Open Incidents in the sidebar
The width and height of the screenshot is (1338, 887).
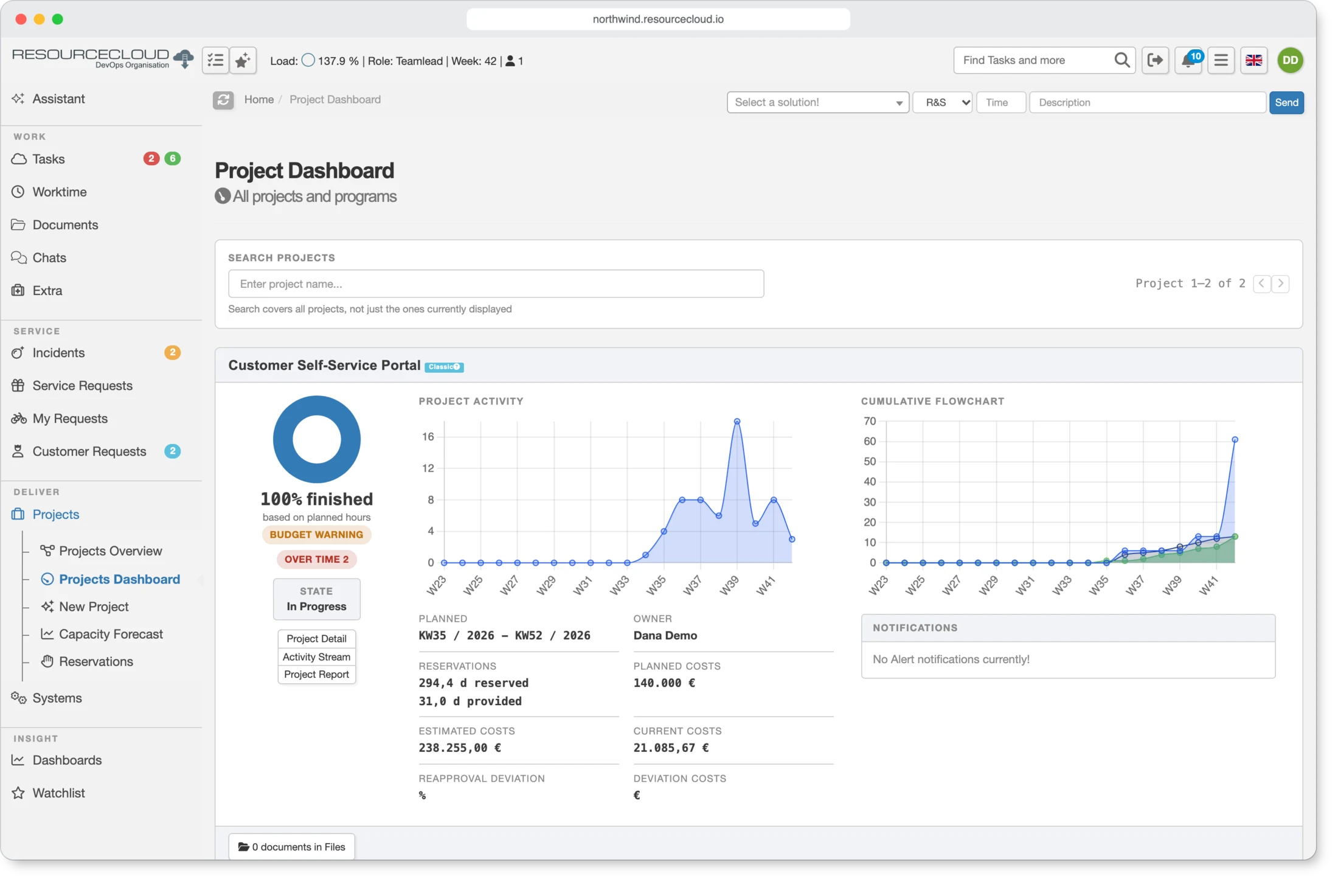point(58,353)
